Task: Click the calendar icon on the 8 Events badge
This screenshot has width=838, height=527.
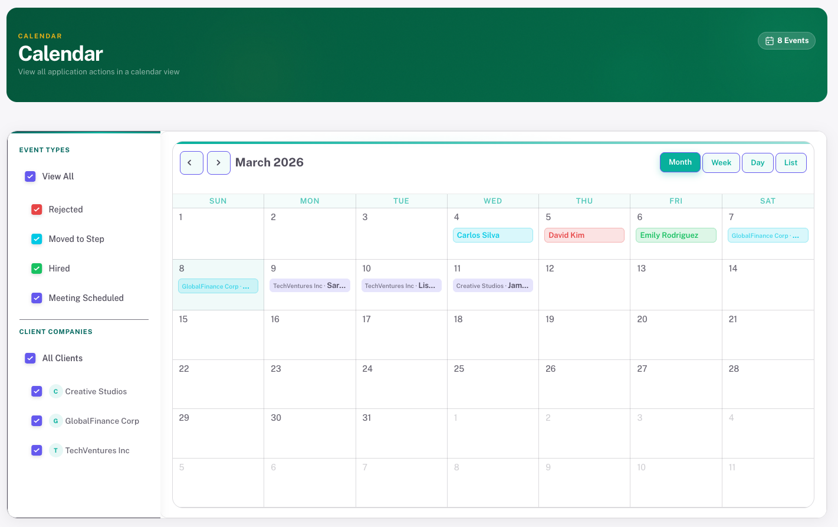Action: pyautogui.click(x=770, y=40)
